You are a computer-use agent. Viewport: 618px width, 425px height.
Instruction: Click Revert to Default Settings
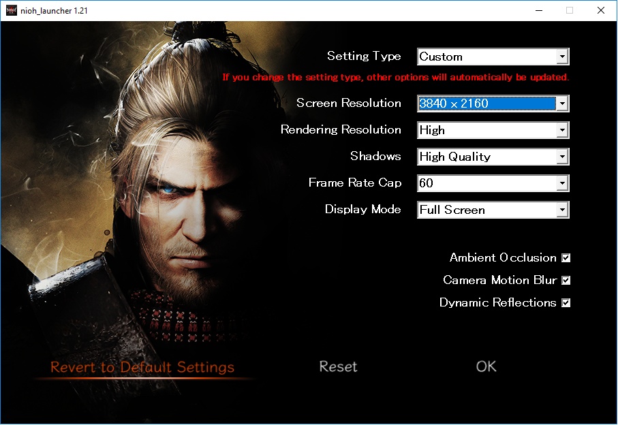[142, 367]
